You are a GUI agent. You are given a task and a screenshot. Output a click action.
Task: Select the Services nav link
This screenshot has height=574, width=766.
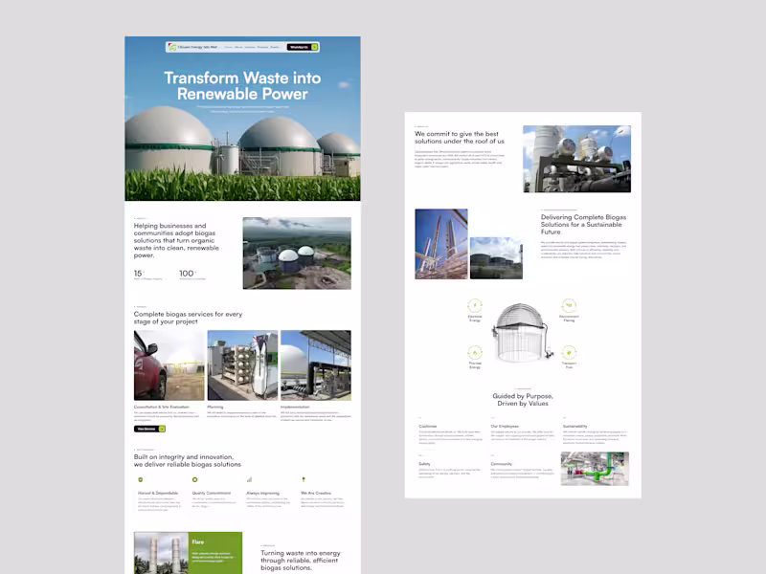point(250,46)
